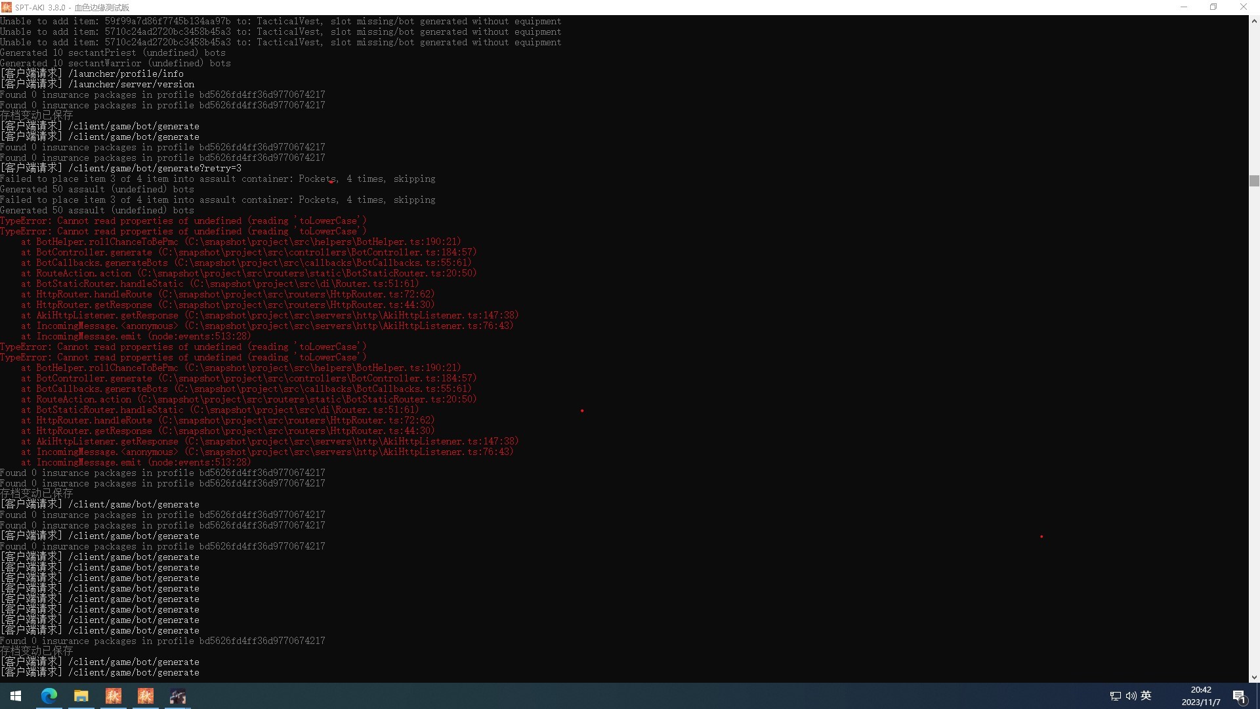1260x709 pixels.
Task: Switch to the first SPT-AKI server taskbar icon
Action: coord(114,696)
